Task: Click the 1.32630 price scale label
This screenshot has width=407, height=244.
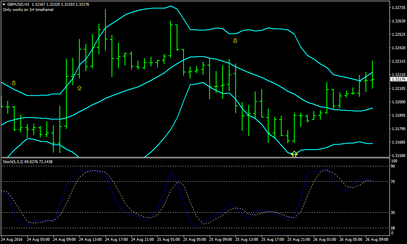Action: (398, 21)
